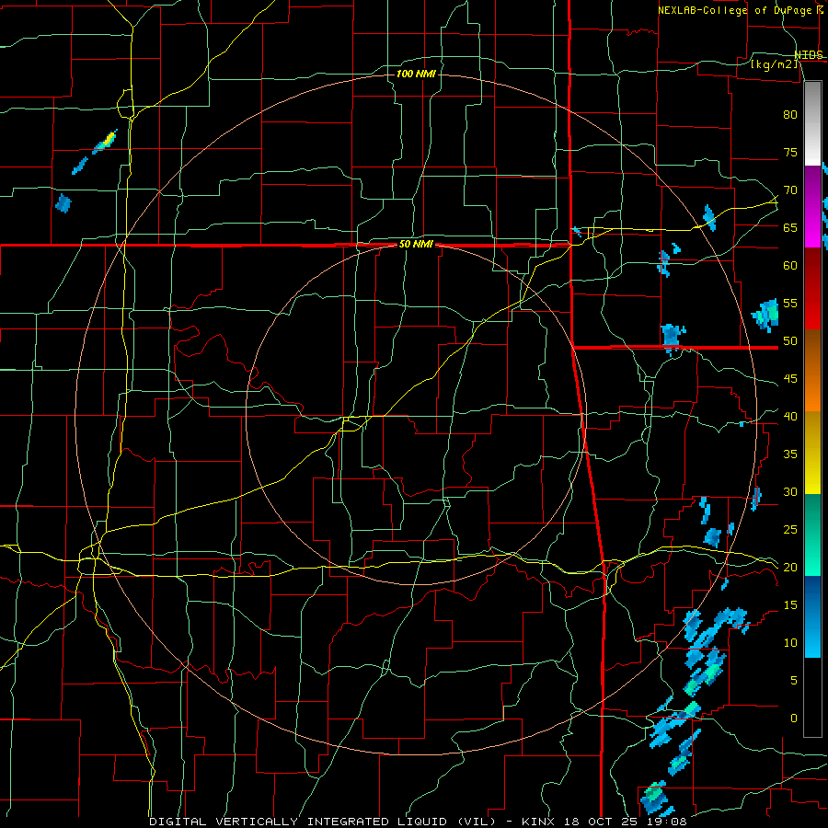Select the gray-white segment of the VIL scale
Image resolution: width=828 pixels, height=828 pixels.
[812, 123]
